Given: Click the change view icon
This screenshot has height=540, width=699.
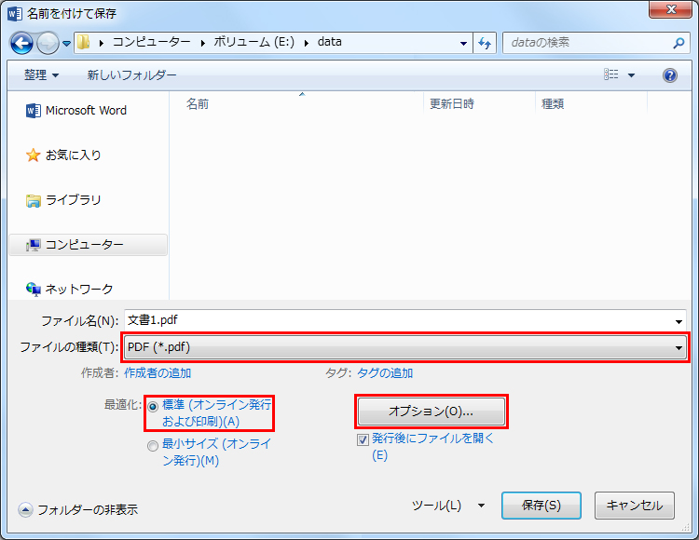Looking at the screenshot, I should pos(610,74).
